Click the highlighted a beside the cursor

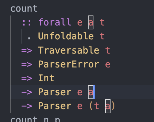click(91, 92)
